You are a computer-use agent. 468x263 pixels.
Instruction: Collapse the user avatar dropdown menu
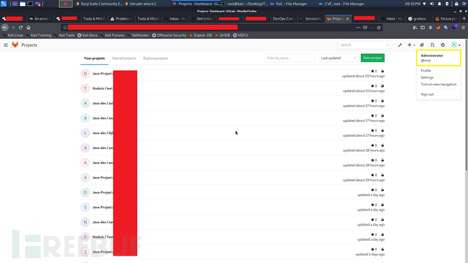click(456, 45)
